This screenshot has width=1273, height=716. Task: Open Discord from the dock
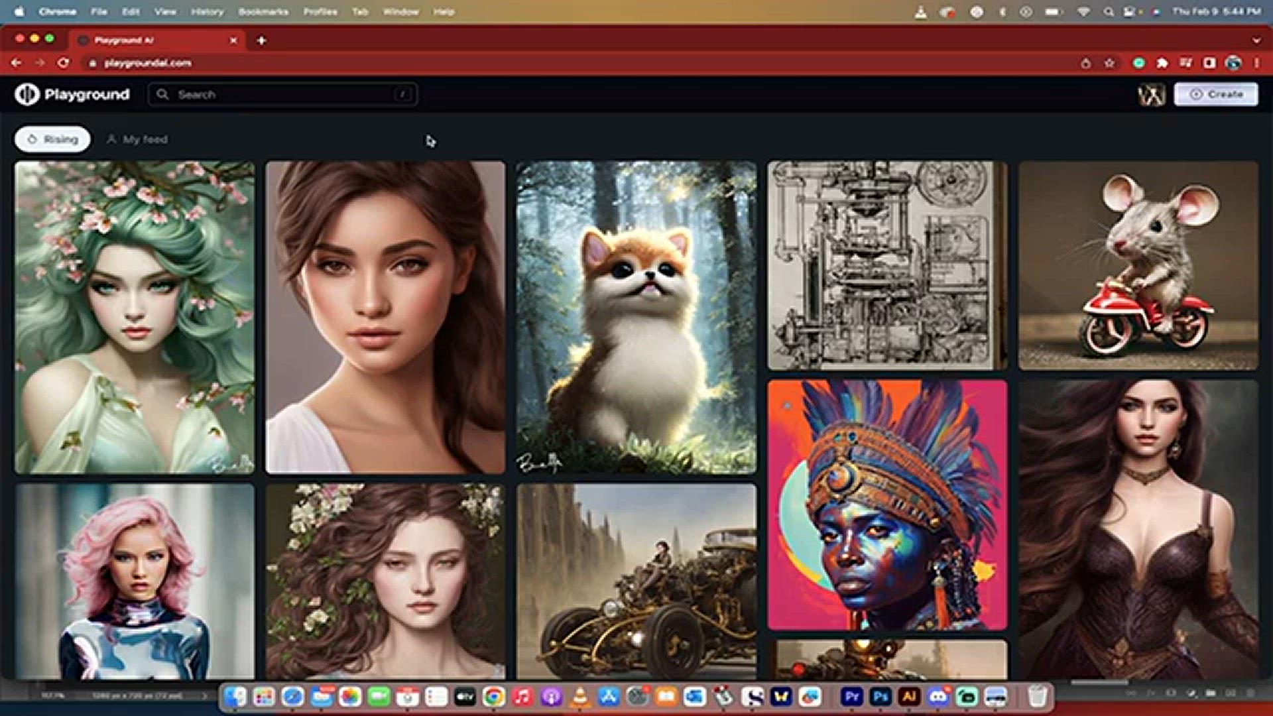point(938,696)
